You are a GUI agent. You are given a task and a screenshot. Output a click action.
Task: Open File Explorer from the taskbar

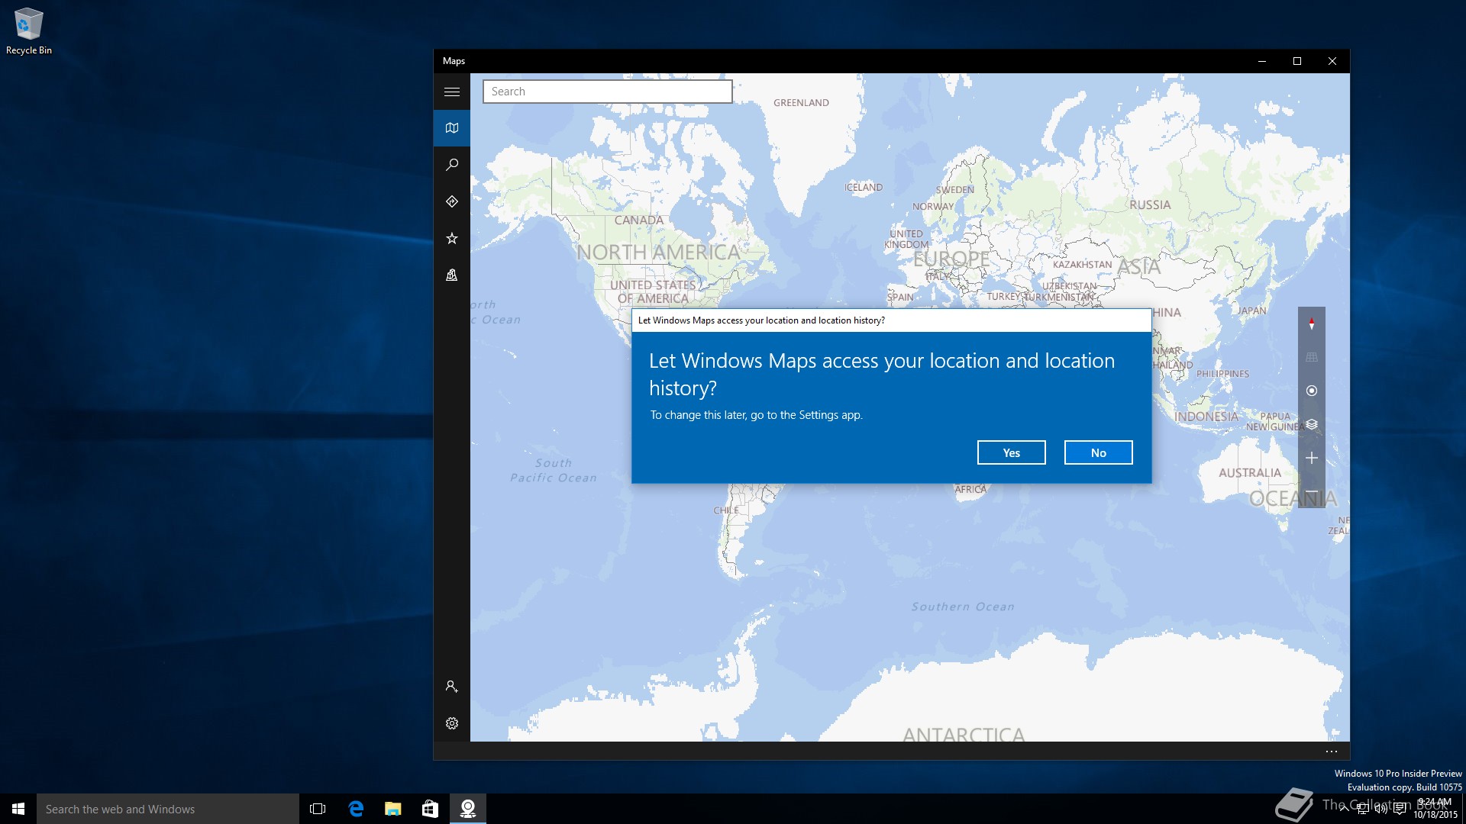[393, 809]
